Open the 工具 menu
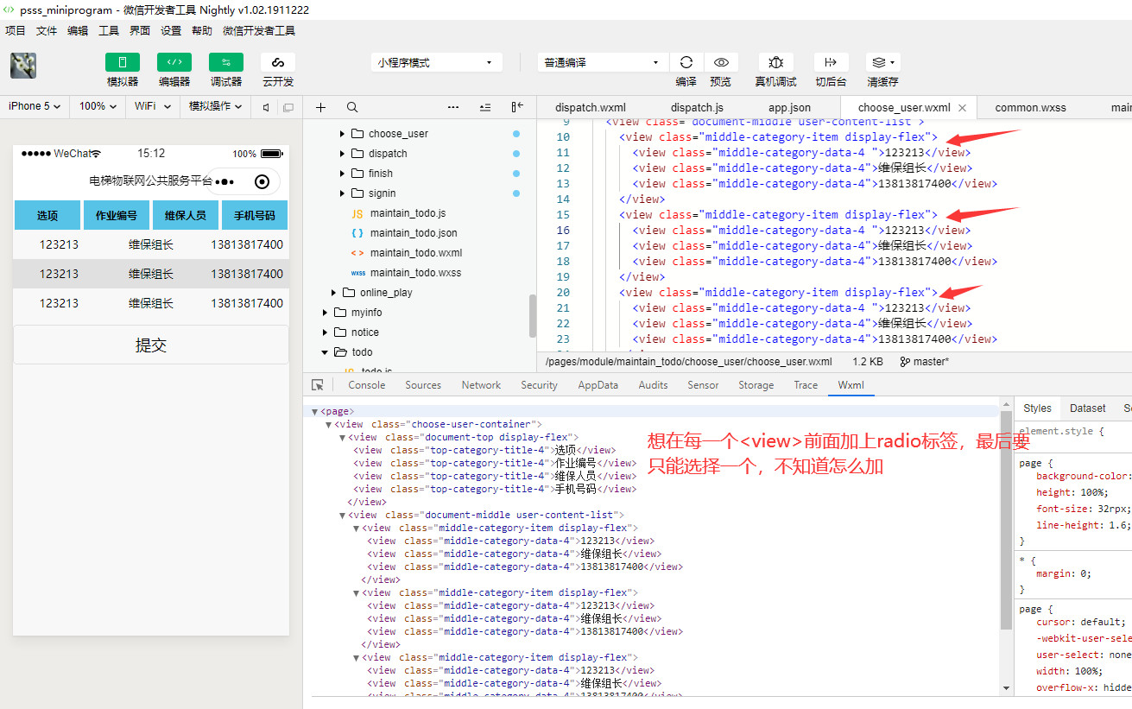Image resolution: width=1132 pixels, height=709 pixels. 109,30
